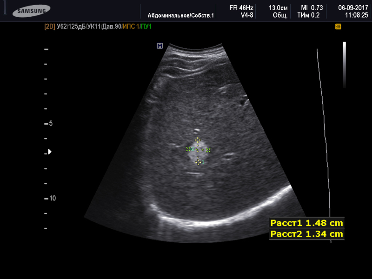Viewport: 372px width, 279px height.
Task: Click the ИПС 1 parameter
Action: point(131,27)
